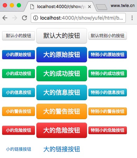The width and height of the screenshot is (137, 158).
Task: Click the site info icon in the address bar
Action: tap(36, 18)
